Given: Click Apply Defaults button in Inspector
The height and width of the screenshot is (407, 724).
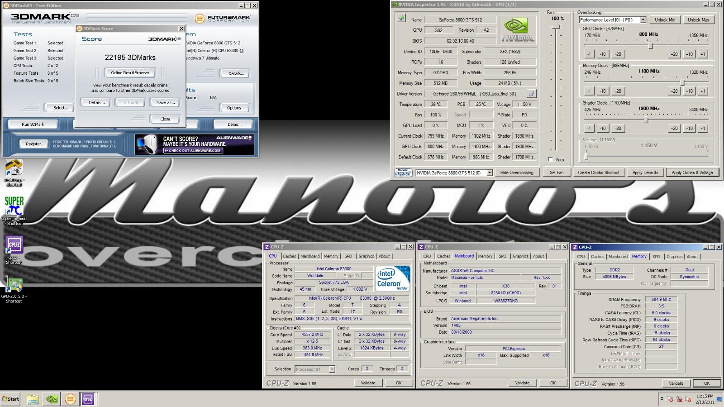Looking at the screenshot, I should pyautogui.click(x=645, y=172).
